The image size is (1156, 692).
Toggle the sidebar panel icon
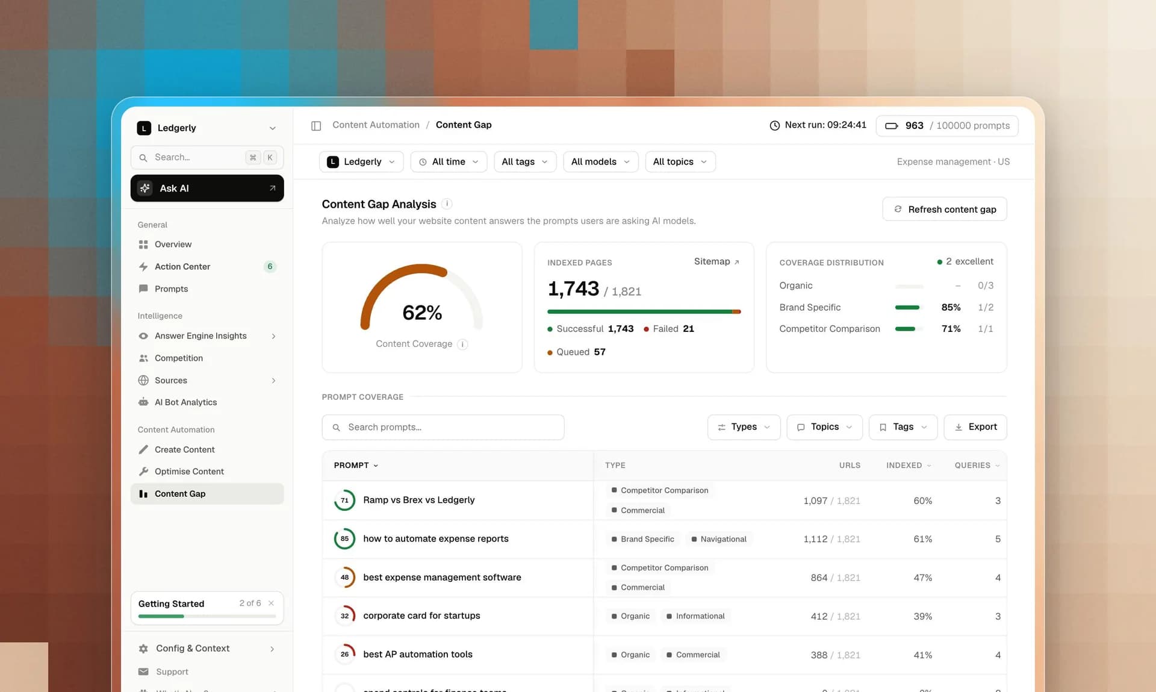316,125
